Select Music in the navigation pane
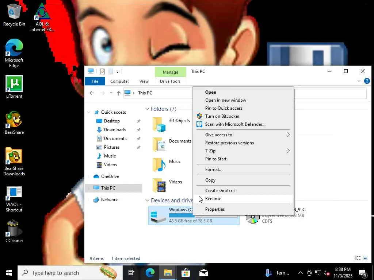This screenshot has height=280, width=374. pos(110,156)
